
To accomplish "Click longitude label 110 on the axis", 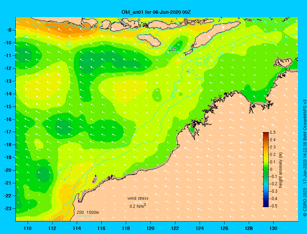I will pyautogui.click(x=28, y=228).
